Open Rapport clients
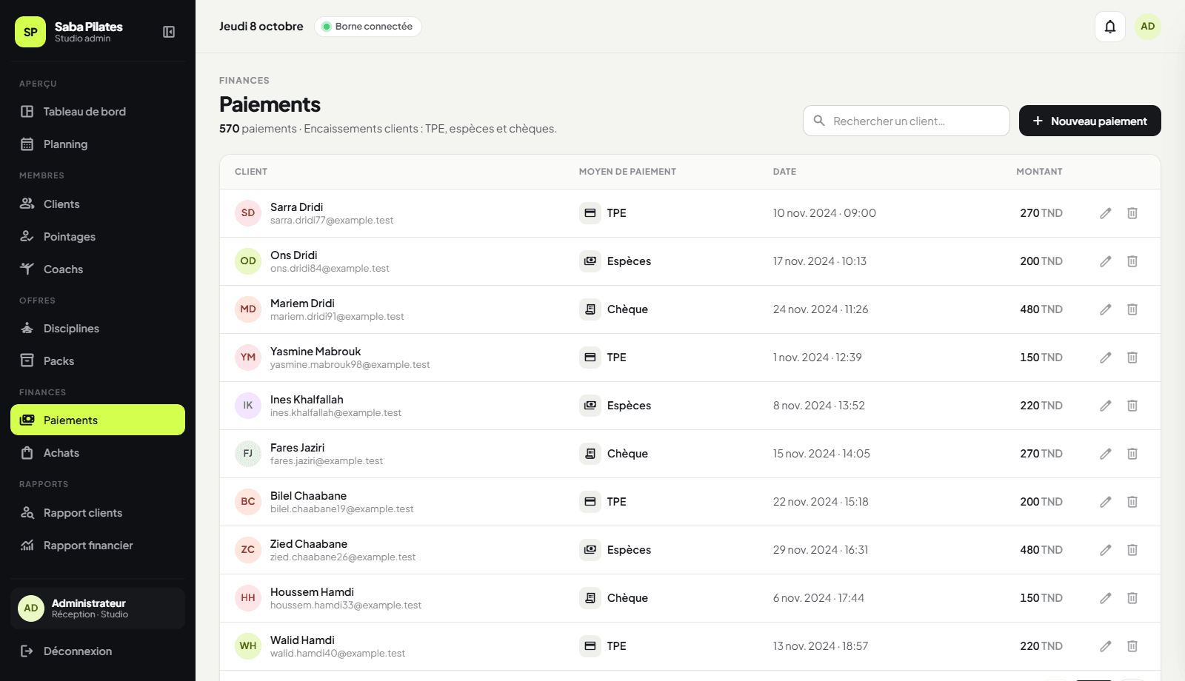This screenshot has height=681, width=1185. (98, 513)
